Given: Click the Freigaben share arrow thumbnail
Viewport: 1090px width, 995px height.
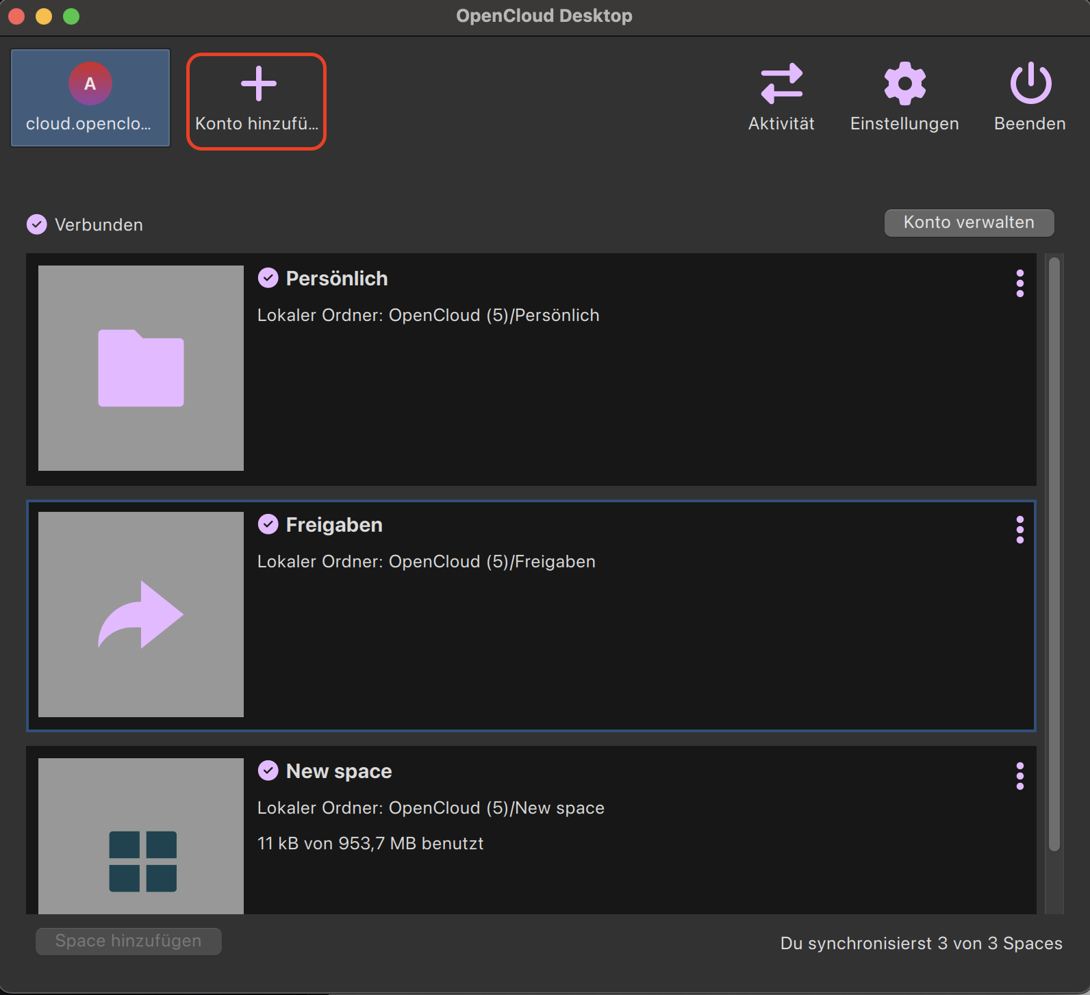Looking at the screenshot, I should pos(141,615).
